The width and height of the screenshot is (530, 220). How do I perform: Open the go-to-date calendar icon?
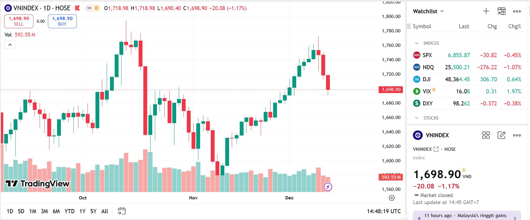(x=121, y=211)
